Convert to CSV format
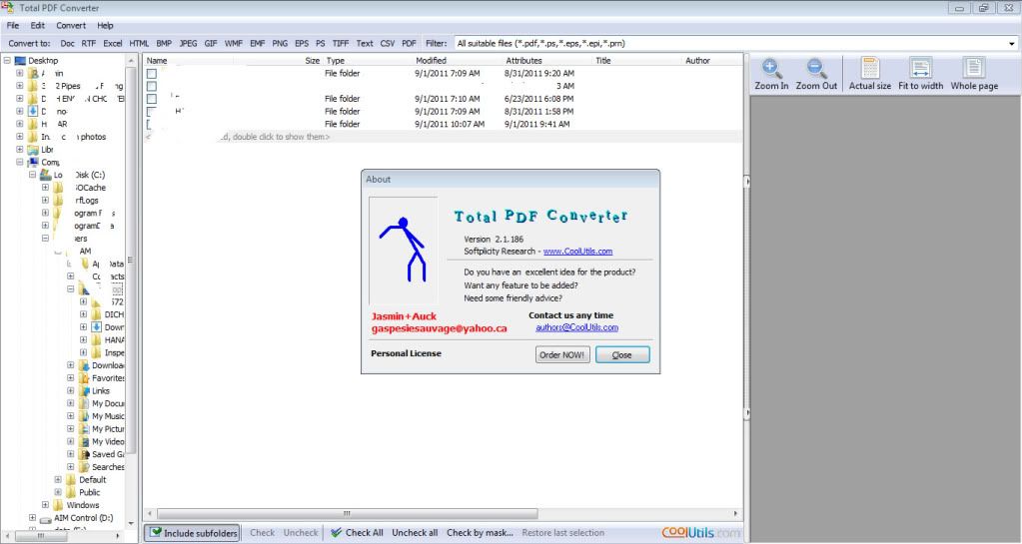The width and height of the screenshot is (1022, 544). 388,44
